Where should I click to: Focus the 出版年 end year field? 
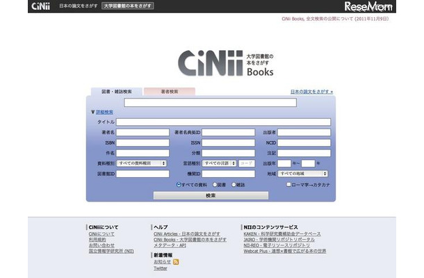[308, 163]
